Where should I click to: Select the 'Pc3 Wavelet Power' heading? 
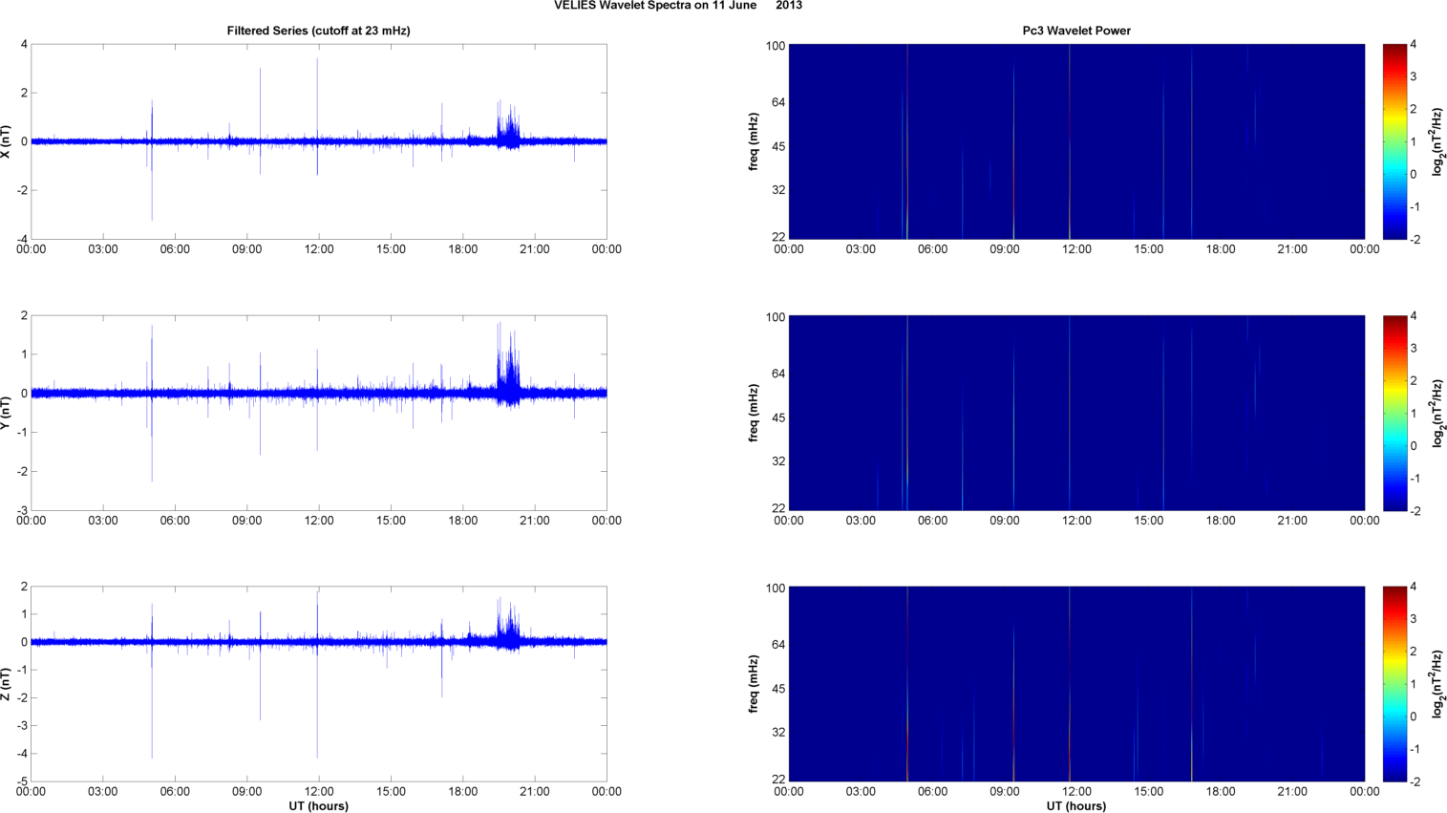tap(1076, 31)
